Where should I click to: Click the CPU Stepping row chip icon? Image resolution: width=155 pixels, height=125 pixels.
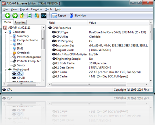coord(54,41)
